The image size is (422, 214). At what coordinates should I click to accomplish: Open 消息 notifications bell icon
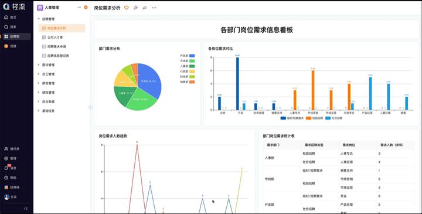pyautogui.click(x=6, y=168)
